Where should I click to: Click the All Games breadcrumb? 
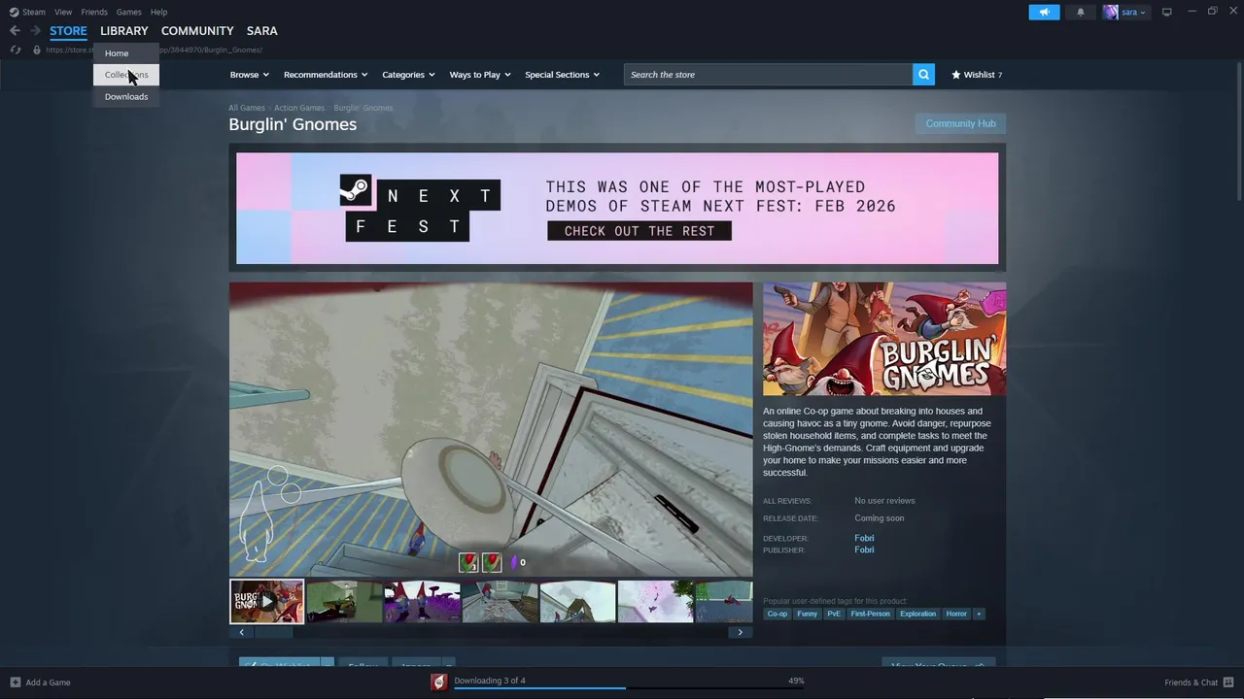[247, 108]
